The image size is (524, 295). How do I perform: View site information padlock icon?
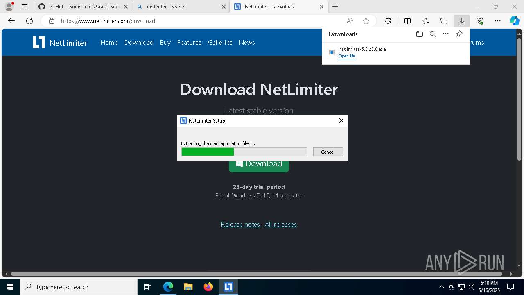[52, 21]
